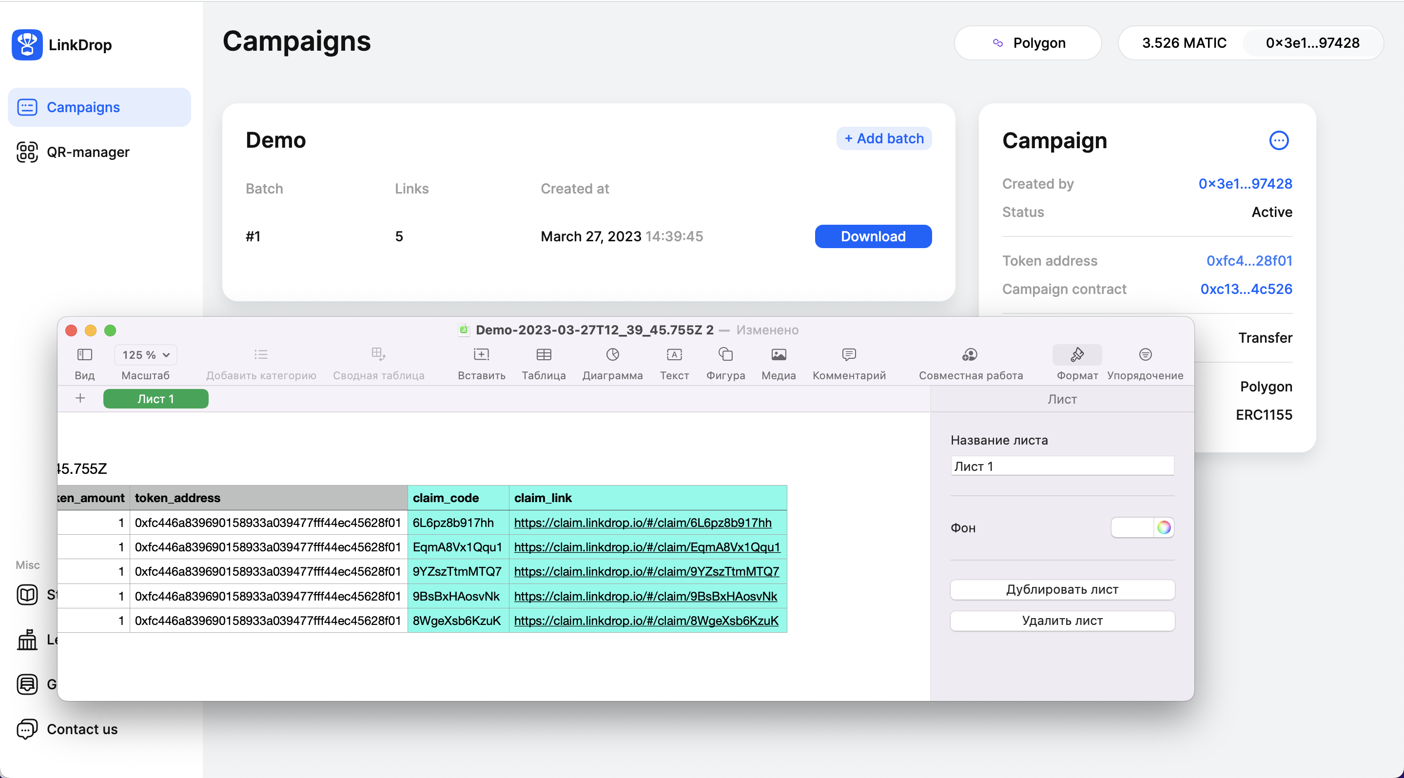This screenshot has height=778, width=1404.
Task: Open the 125 % zoom dropdown
Action: click(x=146, y=355)
